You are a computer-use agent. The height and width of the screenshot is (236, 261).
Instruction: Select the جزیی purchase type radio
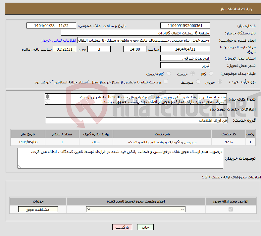[220, 82]
